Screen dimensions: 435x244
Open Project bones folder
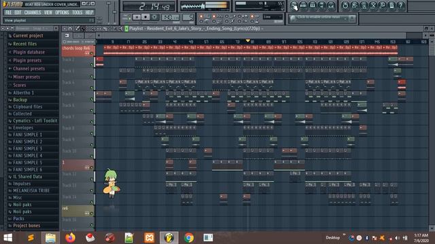coord(27,226)
